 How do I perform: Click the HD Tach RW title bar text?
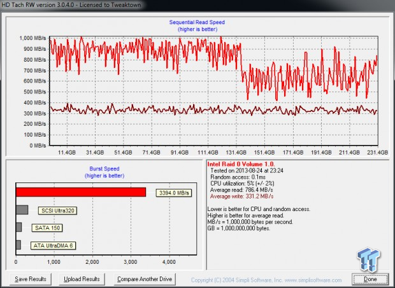tap(71, 4)
